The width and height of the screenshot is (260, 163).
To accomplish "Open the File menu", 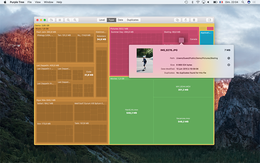I will (29, 2).
